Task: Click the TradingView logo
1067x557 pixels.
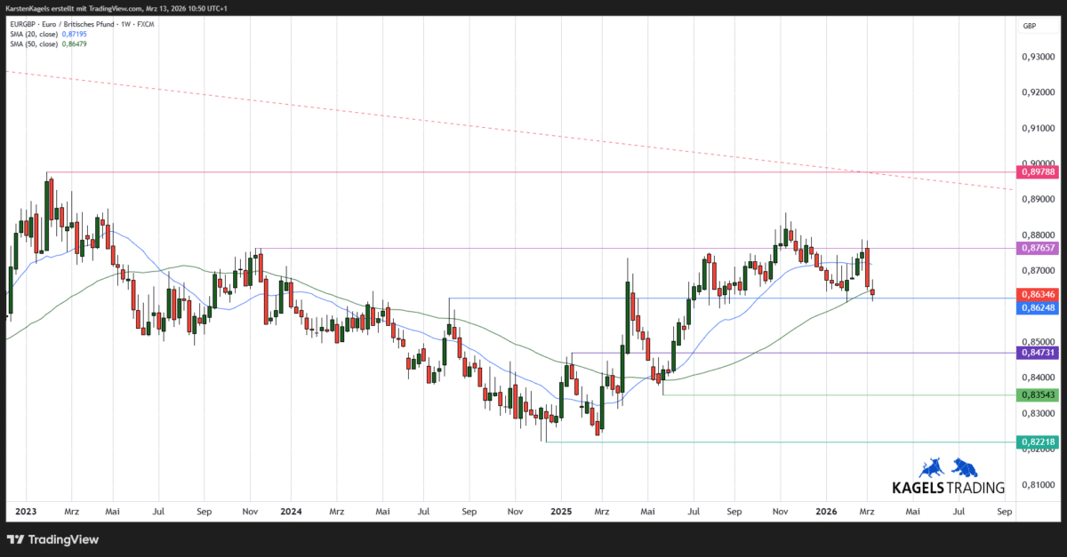Action: [x=53, y=539]
